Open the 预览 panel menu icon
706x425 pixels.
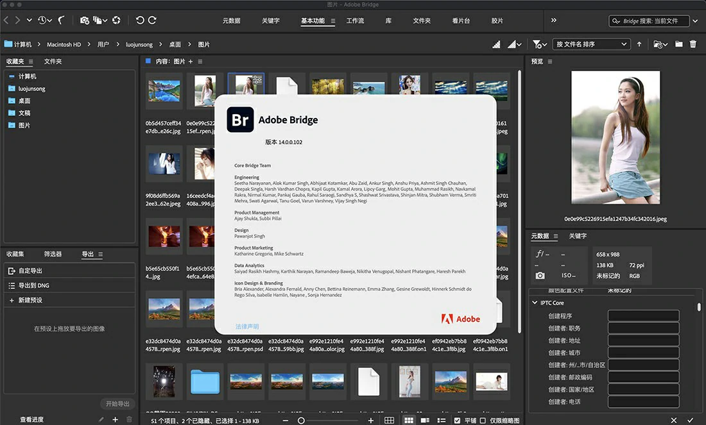tap(550, 62)
